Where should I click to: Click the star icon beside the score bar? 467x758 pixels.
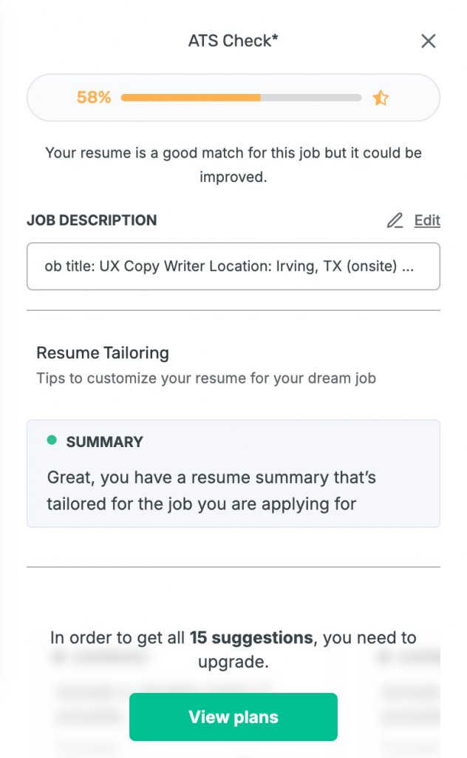coord(381,98)
